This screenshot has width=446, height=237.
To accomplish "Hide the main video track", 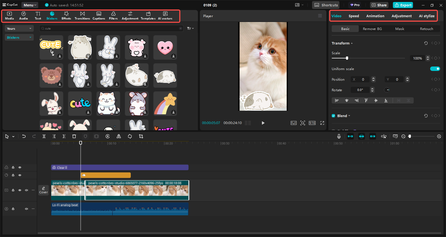I will (x=20, y=190).
